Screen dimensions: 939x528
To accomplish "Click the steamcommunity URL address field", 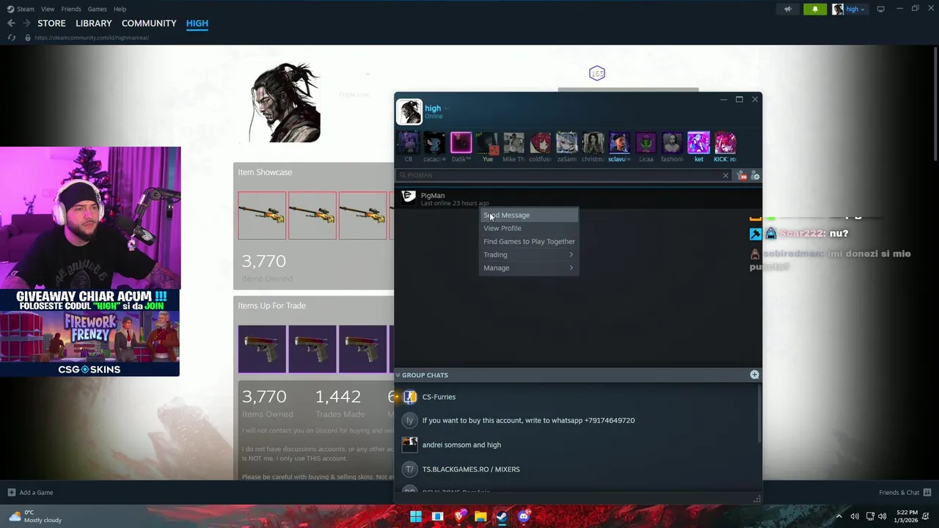I will point(92,37).
